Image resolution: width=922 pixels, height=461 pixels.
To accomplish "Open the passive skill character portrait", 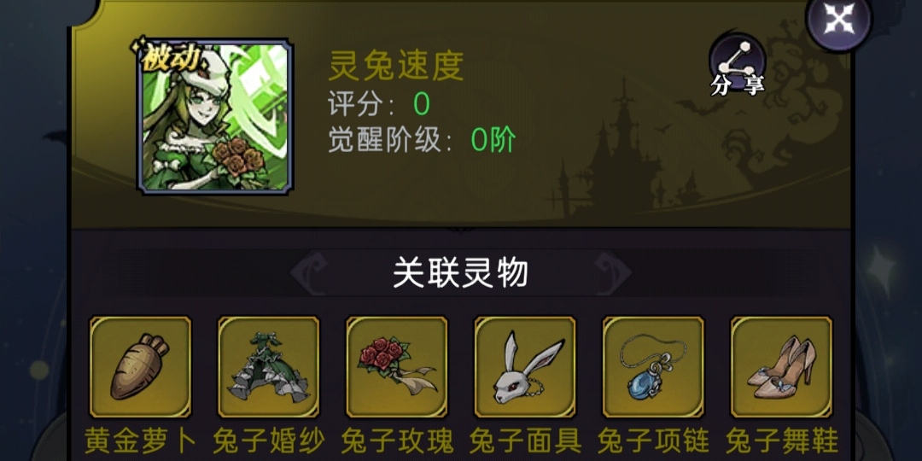I will pyautogui.click(x=214, y=116).
